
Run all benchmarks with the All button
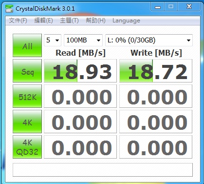[27, 45]
